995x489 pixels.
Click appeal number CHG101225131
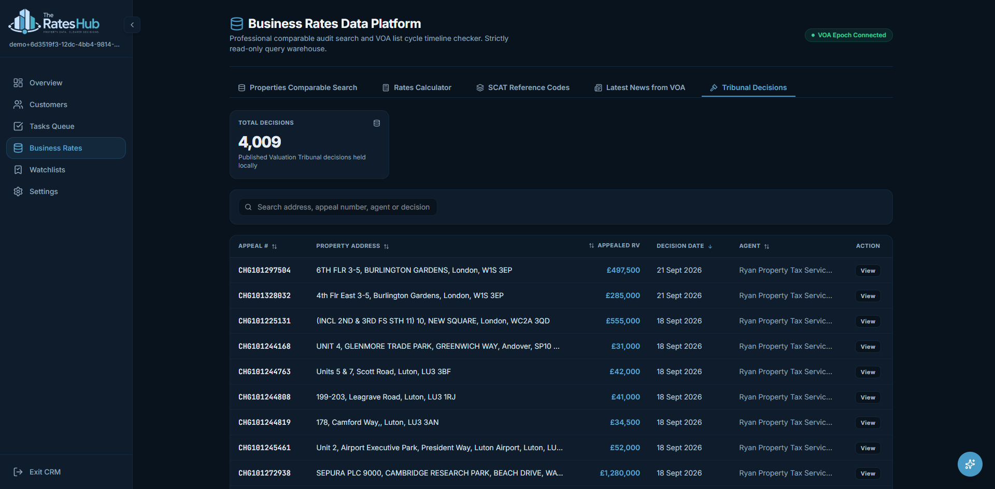pyautogui.click(x=264, y=321)
